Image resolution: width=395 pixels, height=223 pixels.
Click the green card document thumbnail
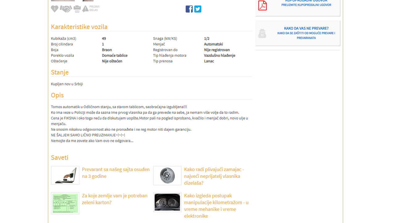65,203
